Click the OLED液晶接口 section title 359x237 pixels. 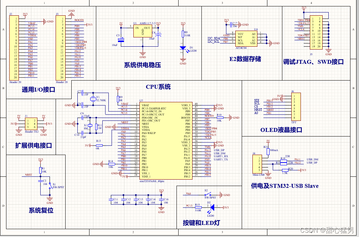(x=281, y=130)
